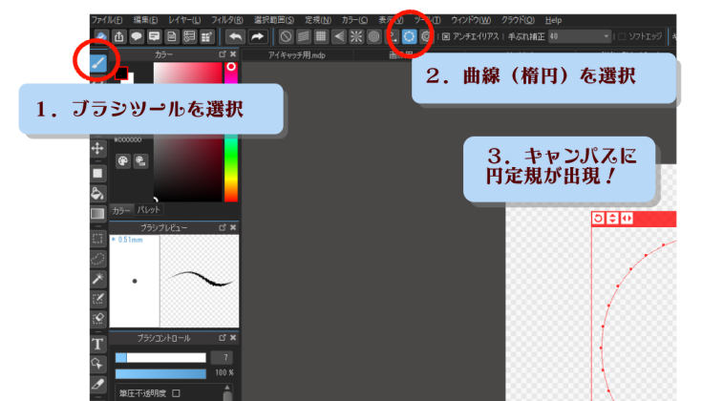Undo the last action
Screen dimensions: 702x401
point(236,36)
